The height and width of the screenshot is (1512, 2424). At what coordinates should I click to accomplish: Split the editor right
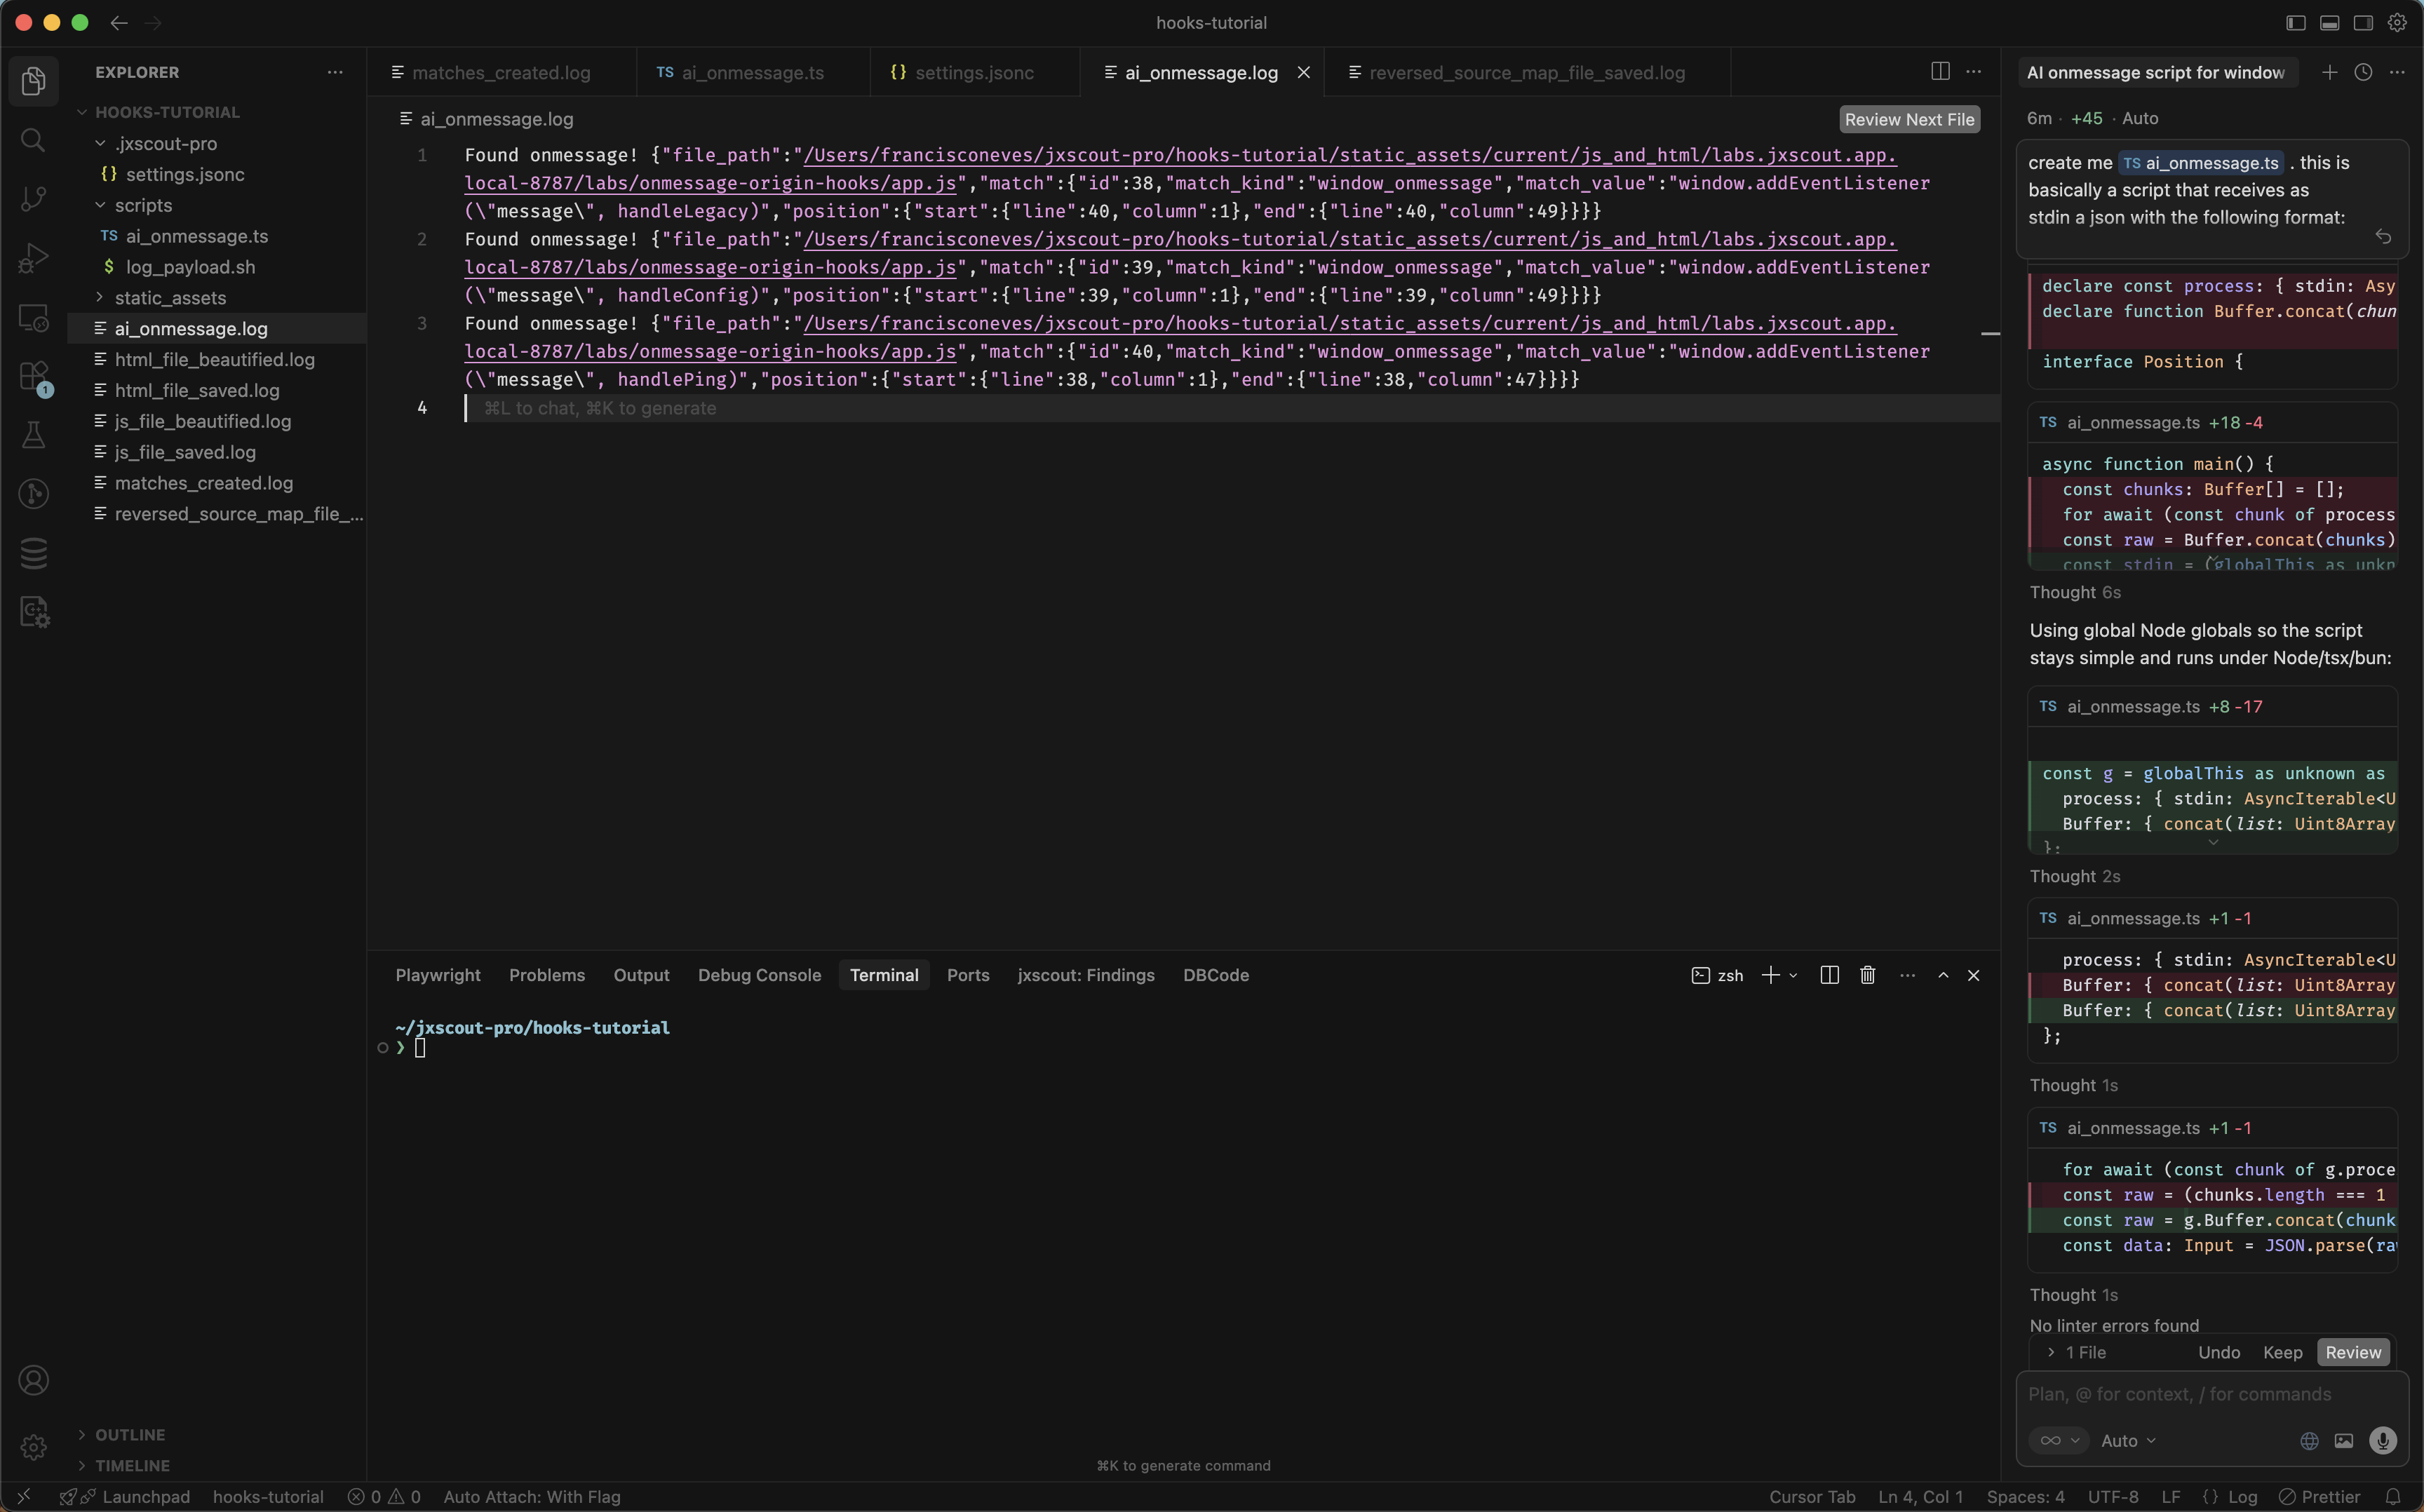coord(1940,71)
